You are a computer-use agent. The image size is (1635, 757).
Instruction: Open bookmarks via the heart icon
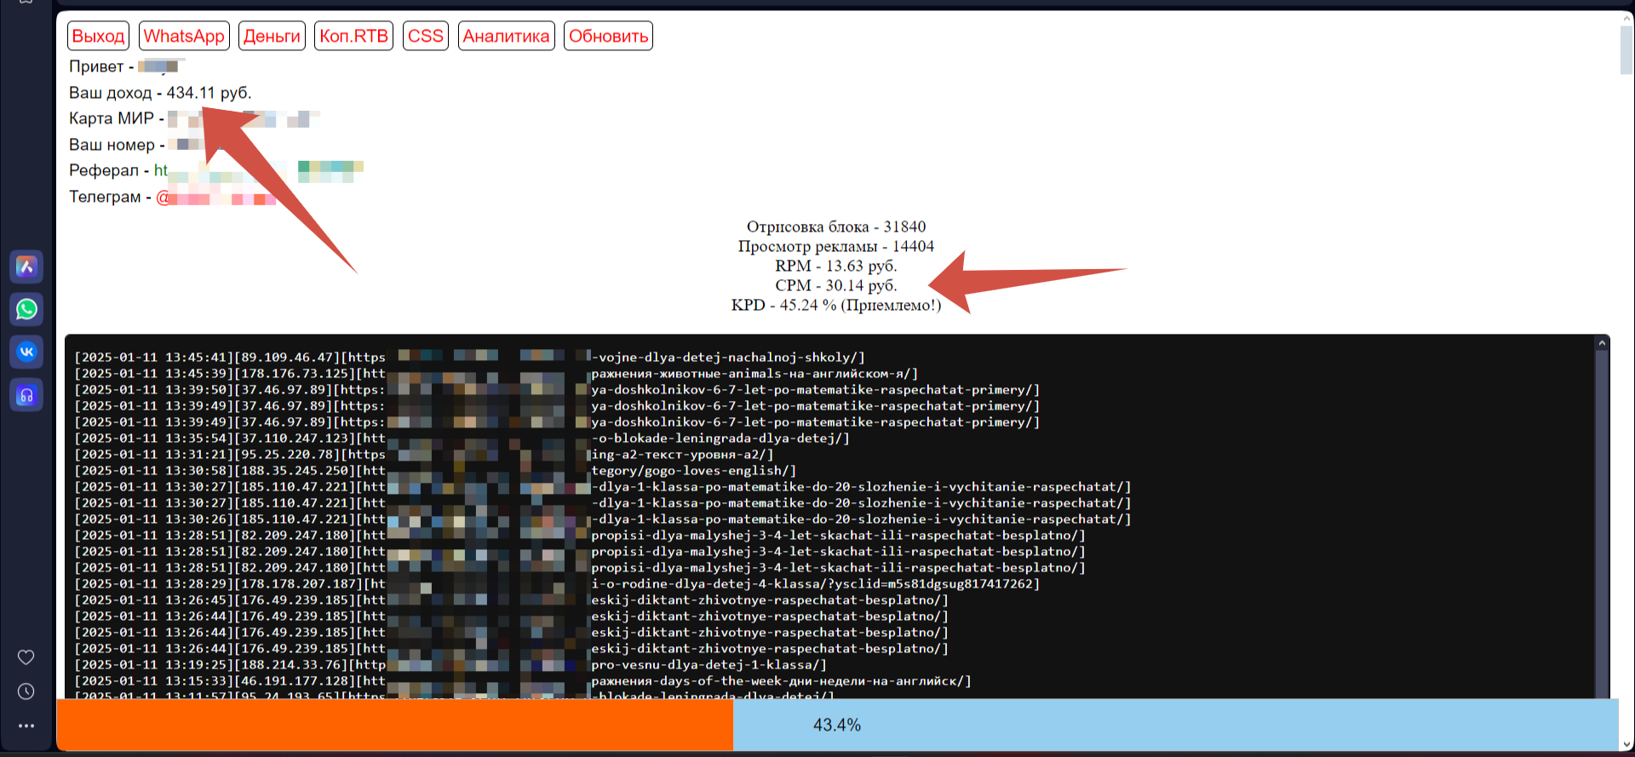pos(26,657)
